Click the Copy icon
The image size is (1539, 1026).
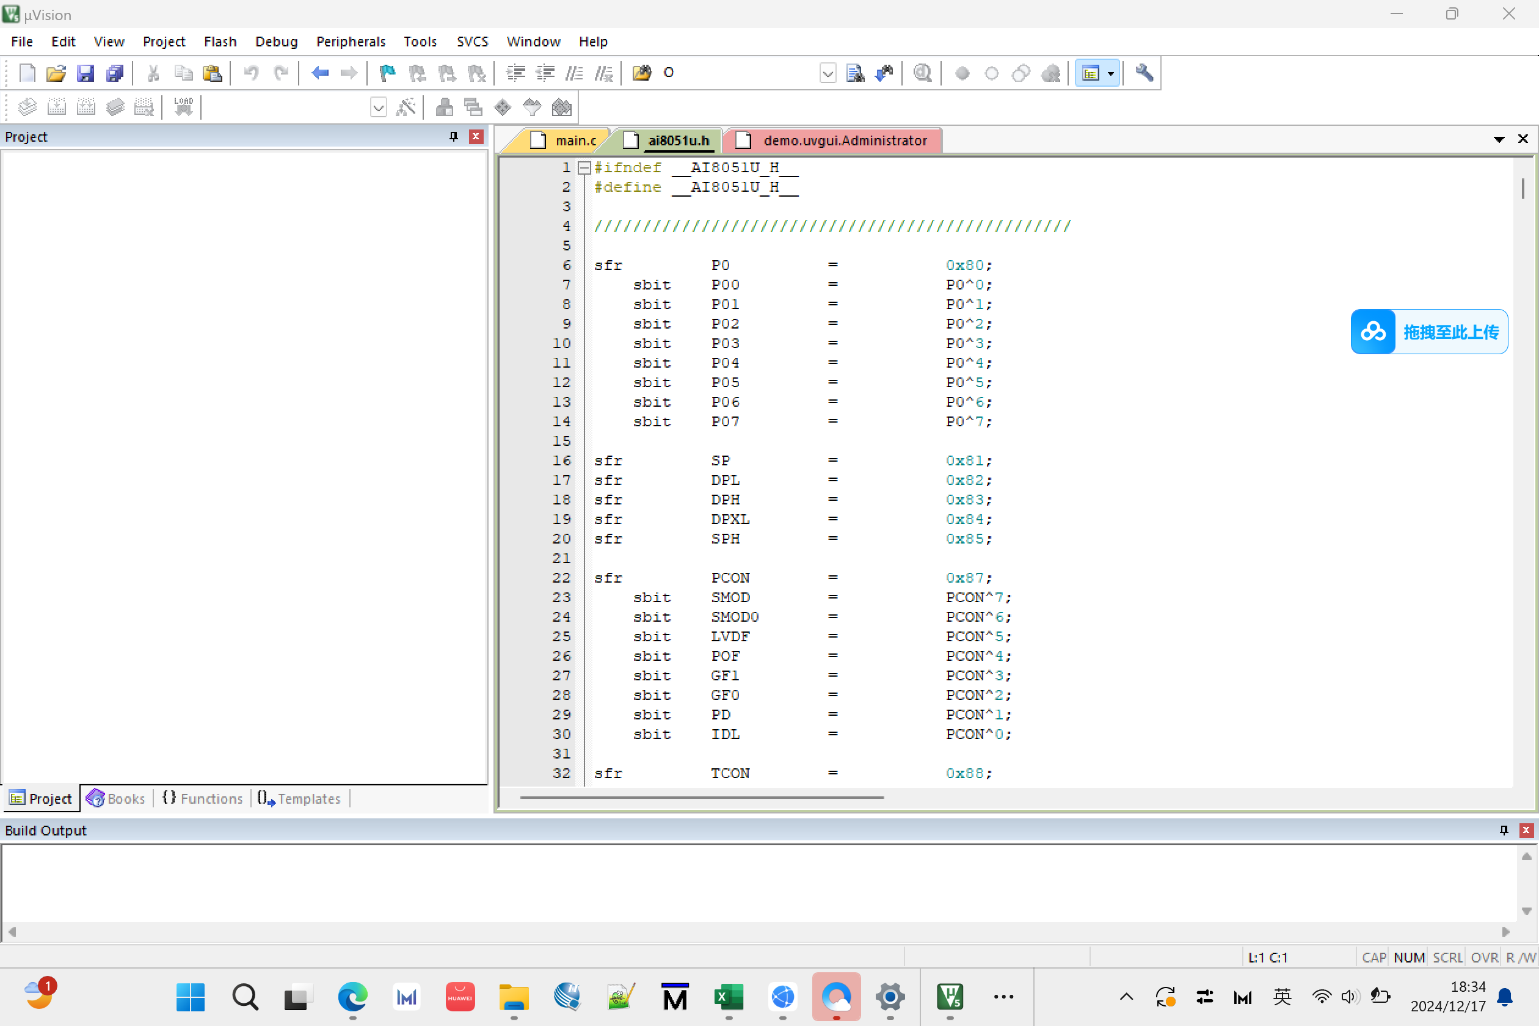[x=183, y=73]
